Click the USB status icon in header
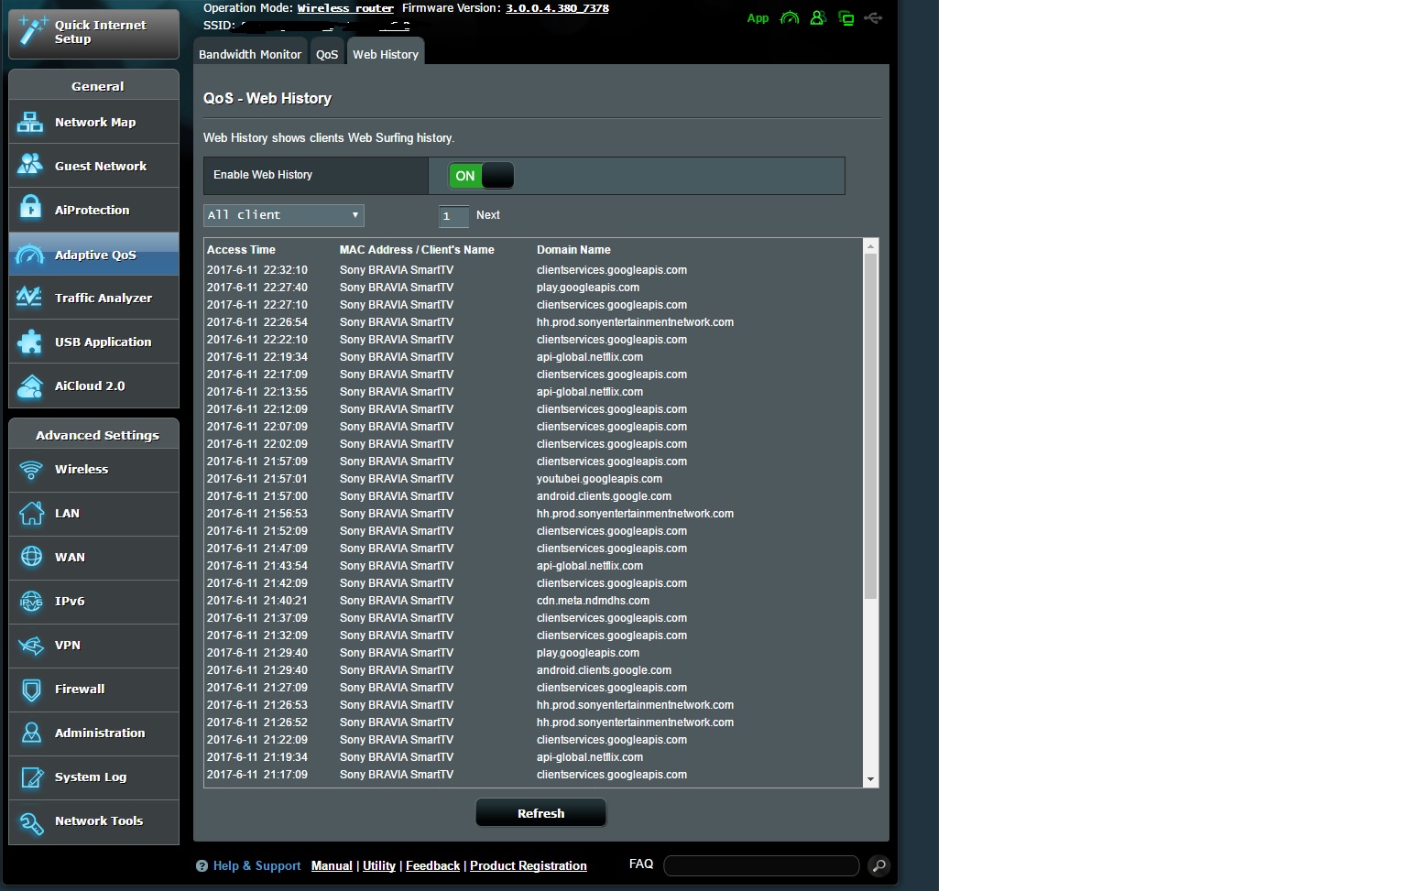1407x891 pixels. click(x=873, y=18)
